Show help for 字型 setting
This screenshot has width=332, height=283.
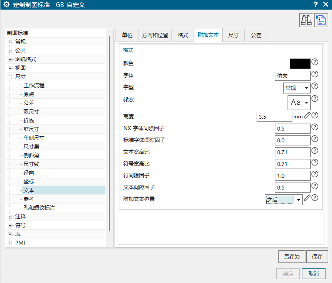click(315, 86)
